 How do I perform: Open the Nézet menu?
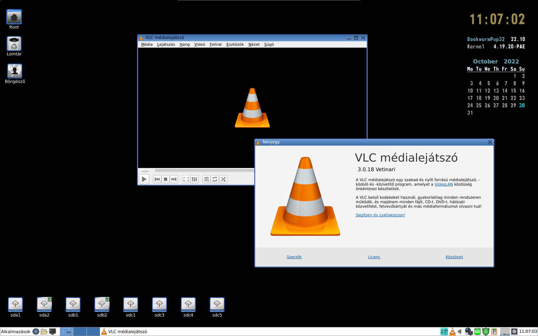[254, 44]
